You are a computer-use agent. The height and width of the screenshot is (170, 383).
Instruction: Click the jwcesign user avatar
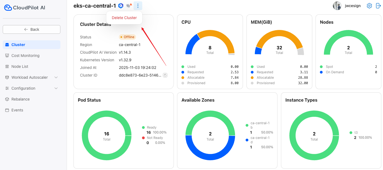tap(337, 6)
